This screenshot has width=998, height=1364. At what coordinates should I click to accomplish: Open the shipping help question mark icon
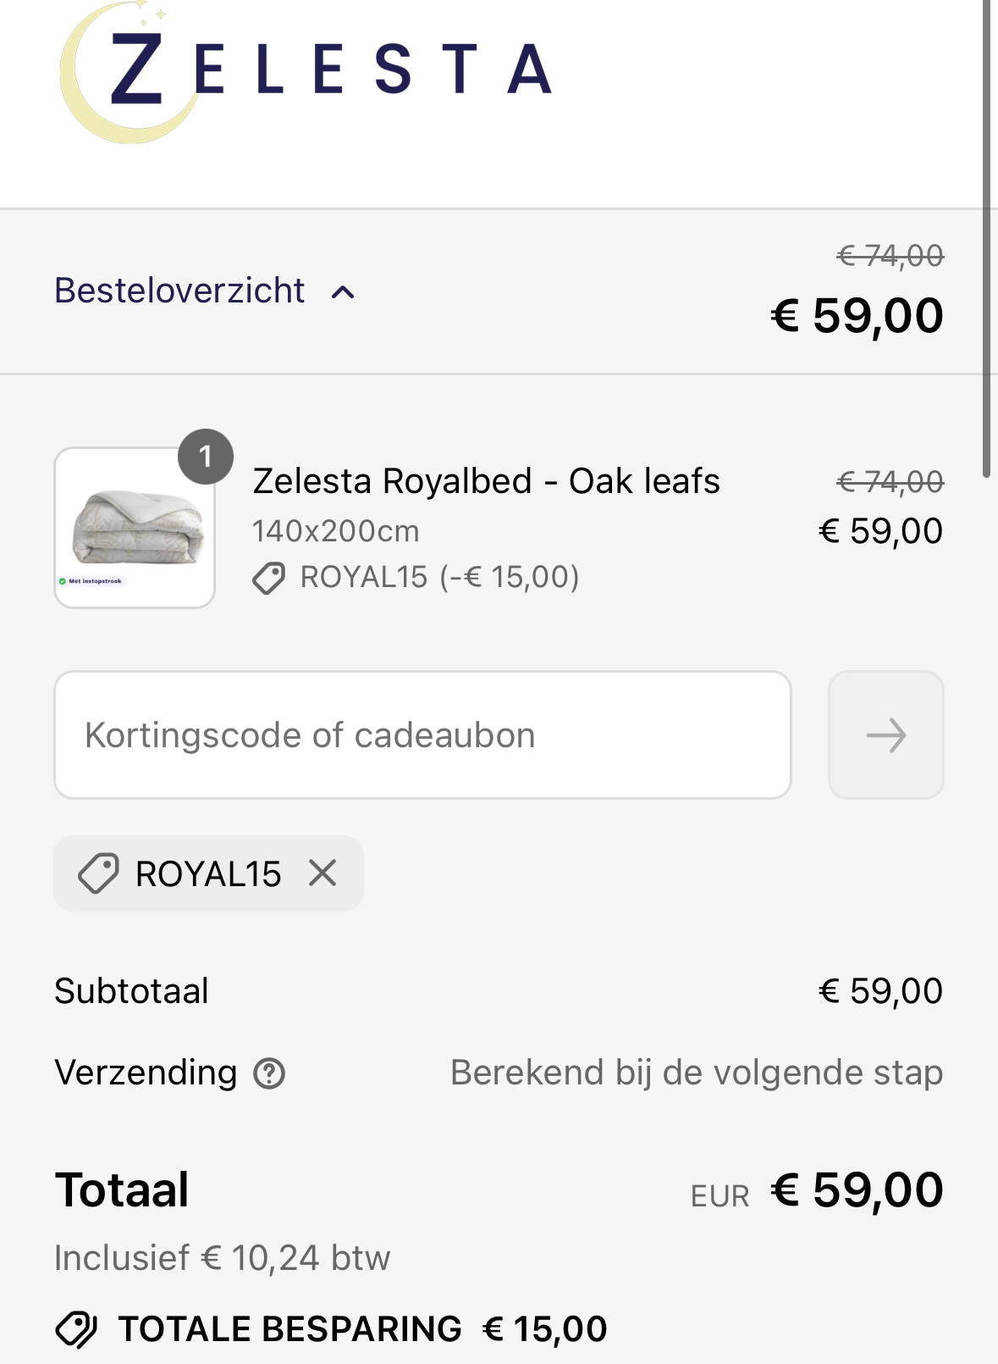point(268,1073)
